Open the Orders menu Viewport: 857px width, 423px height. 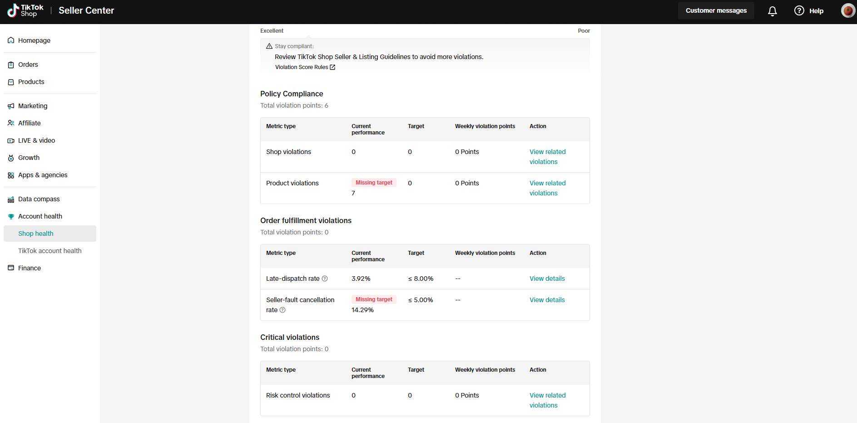(x=28, y=65)
